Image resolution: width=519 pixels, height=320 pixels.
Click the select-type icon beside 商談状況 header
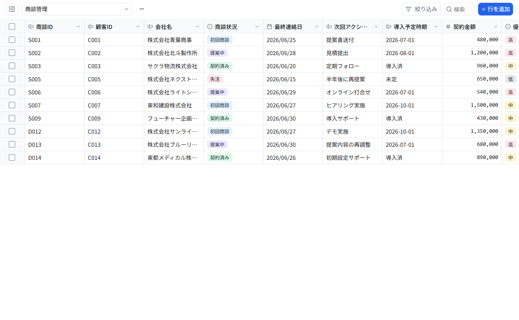(x=210, y=27)
